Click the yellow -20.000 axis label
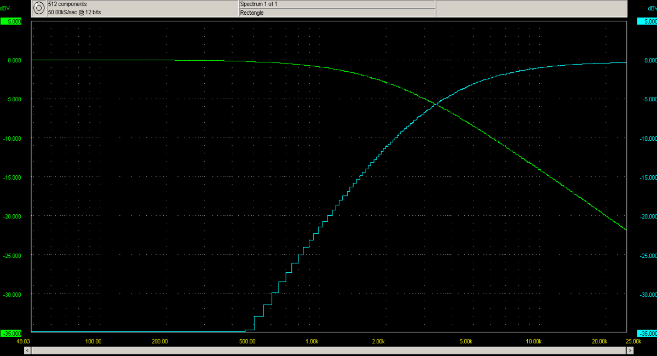Image resolution: width=657 pixels, height=356 pixels. coord(12,216)
